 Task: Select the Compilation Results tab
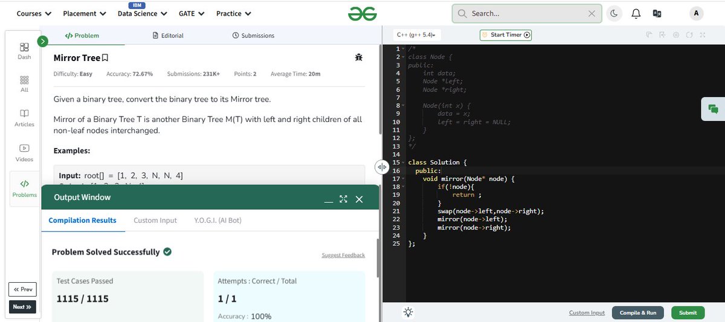pyautogui.click(x=83, y=221)
